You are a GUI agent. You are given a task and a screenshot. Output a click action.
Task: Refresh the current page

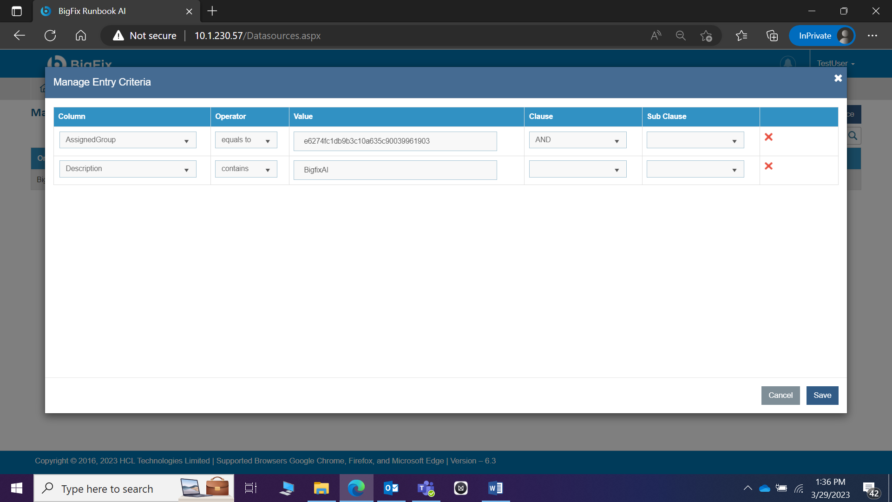click(x=50, y=36)
